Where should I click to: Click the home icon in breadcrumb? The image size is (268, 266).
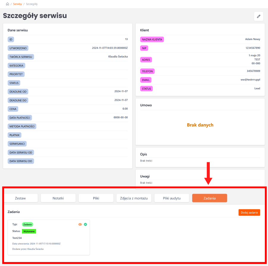tap(7, 4)
